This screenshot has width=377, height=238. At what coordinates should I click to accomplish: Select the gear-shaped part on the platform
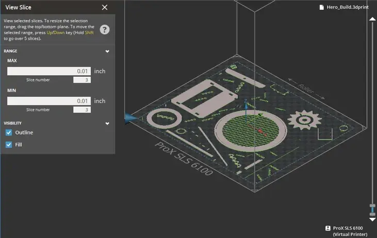point(304,120)
